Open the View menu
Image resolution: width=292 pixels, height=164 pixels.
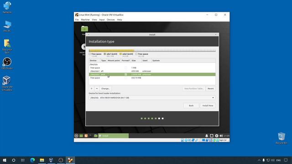tap(94, 20)
